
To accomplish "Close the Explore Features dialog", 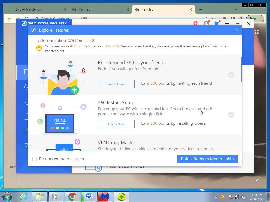I will pyautogui.click(x=237, y=30).
